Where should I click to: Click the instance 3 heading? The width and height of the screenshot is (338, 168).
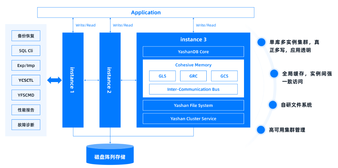193,40
